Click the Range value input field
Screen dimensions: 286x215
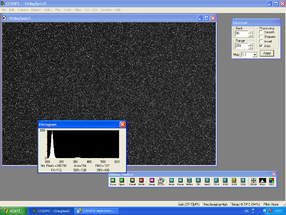[241, 46]
